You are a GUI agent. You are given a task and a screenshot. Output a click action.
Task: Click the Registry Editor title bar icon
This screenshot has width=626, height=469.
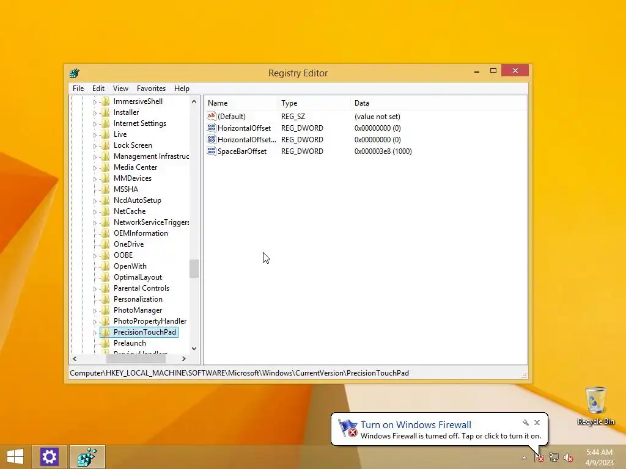(x=74, y=73)
